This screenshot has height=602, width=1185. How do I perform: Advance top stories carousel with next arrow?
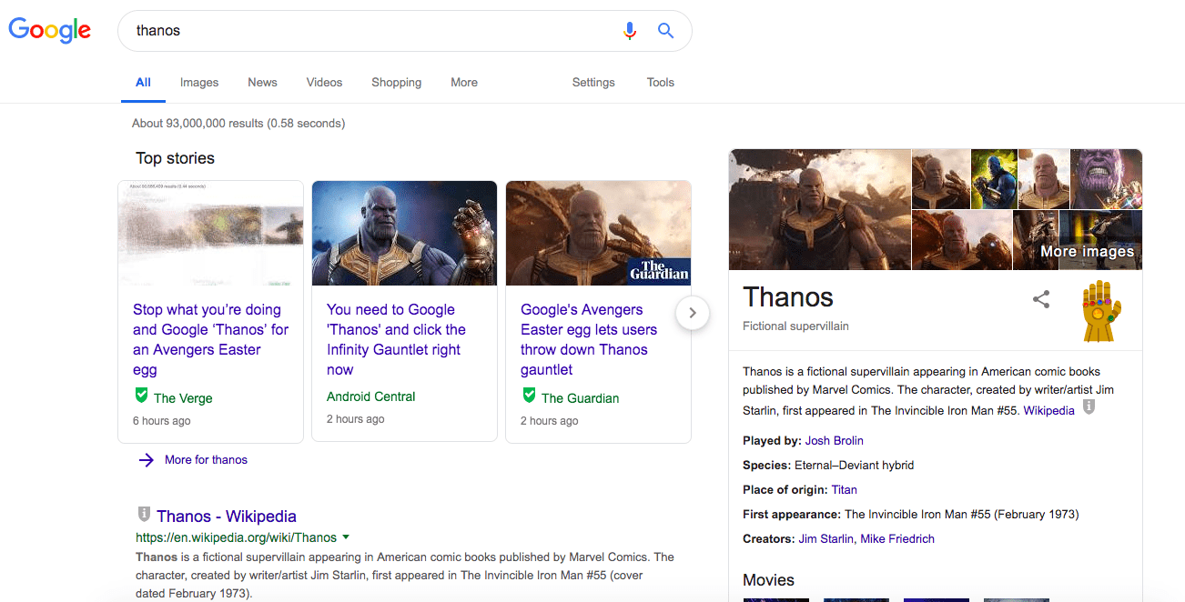[x=693, y=313]
